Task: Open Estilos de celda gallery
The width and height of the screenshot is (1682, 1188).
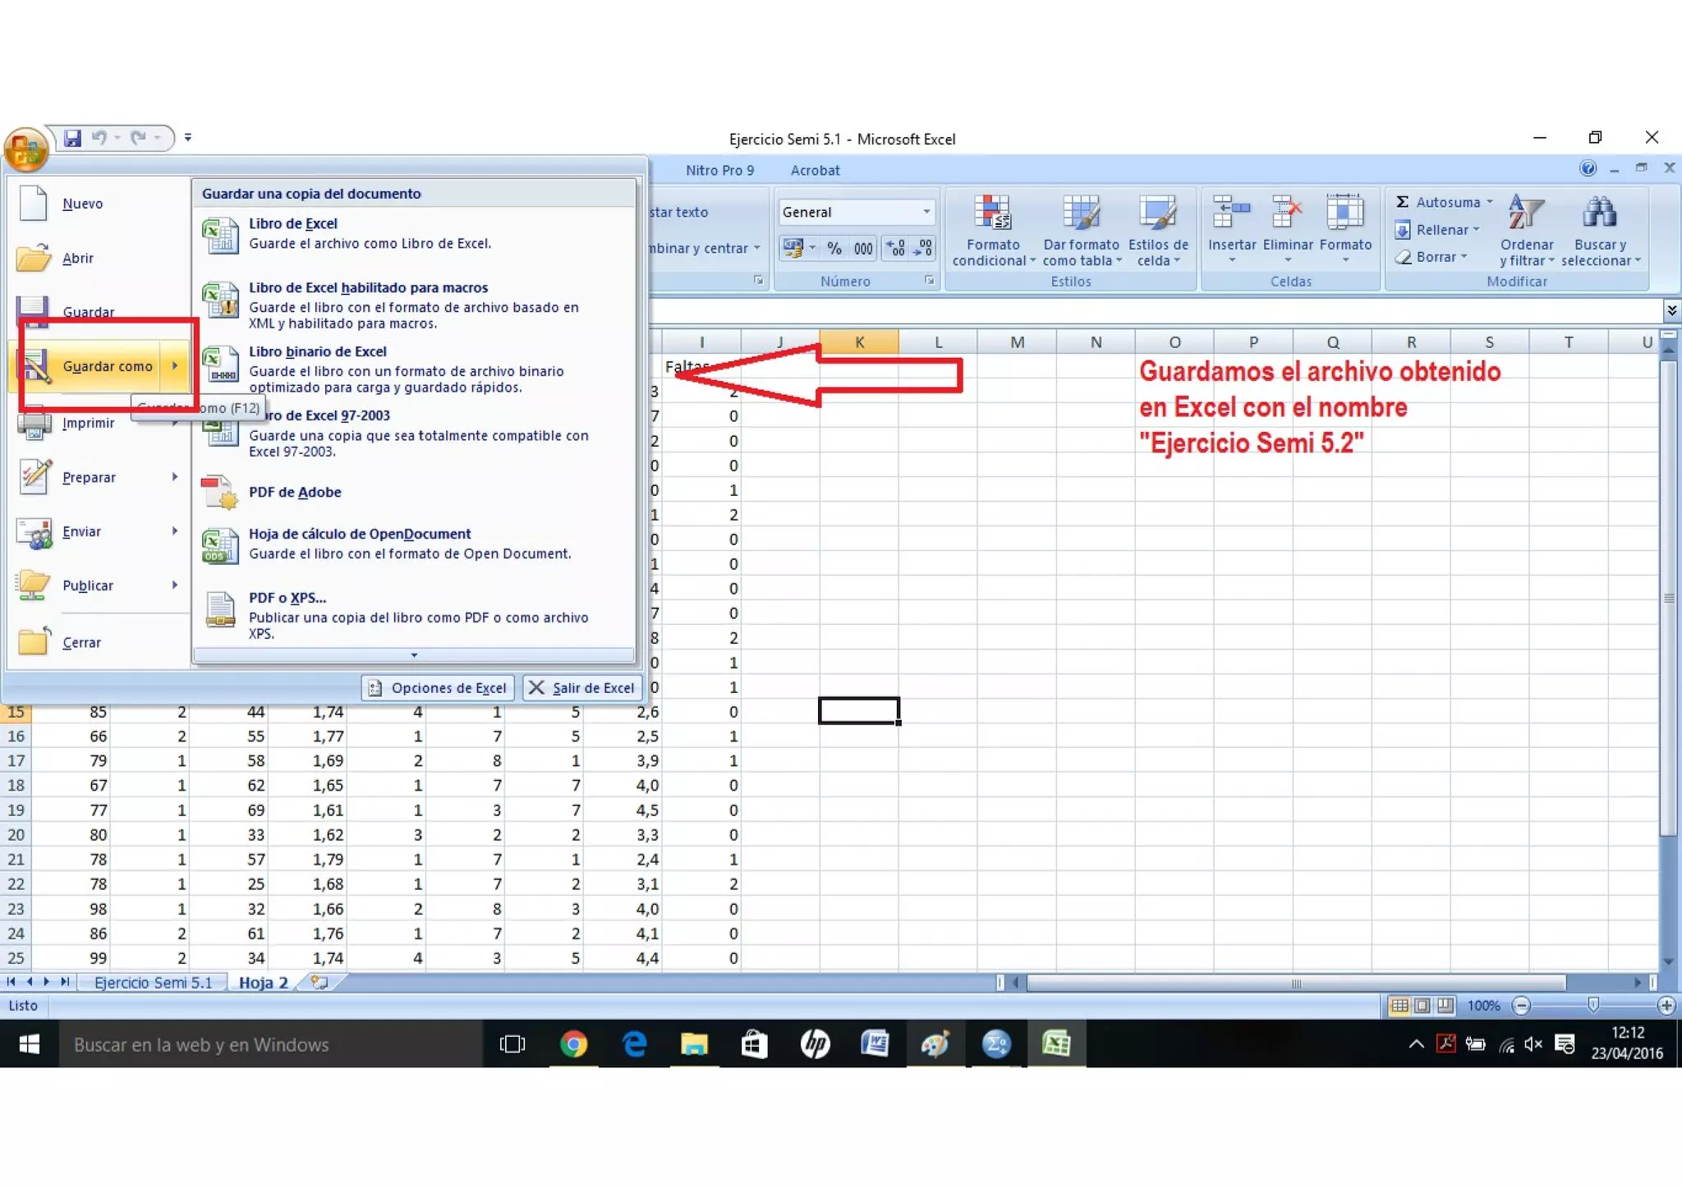Action: click(x=1158, y=231)
